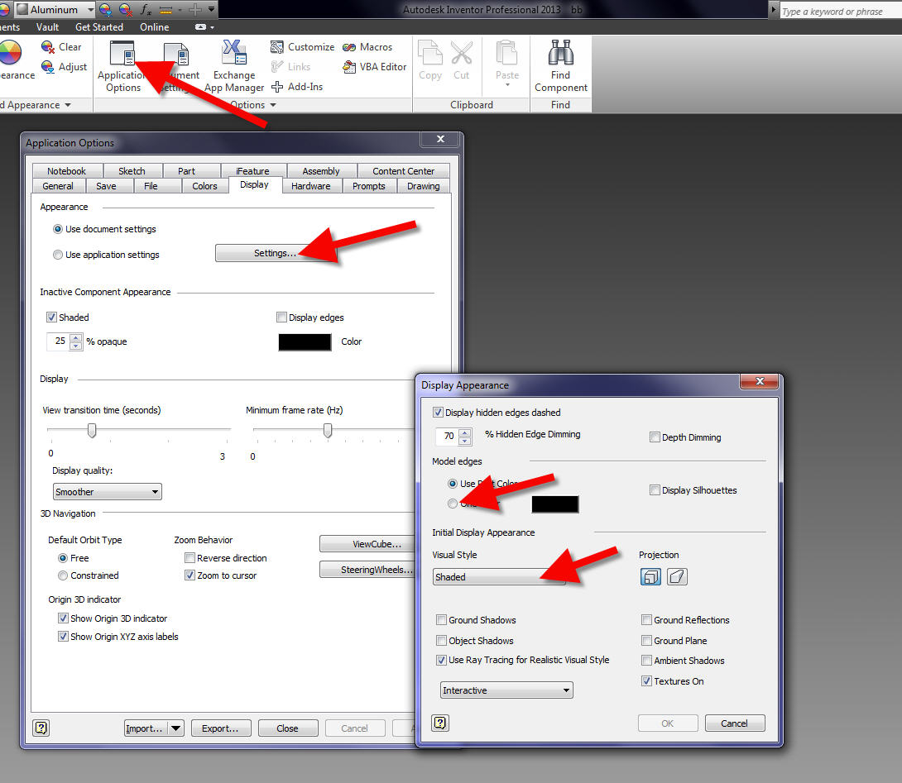Switch to the Colors tab

(x=204, y=186)
